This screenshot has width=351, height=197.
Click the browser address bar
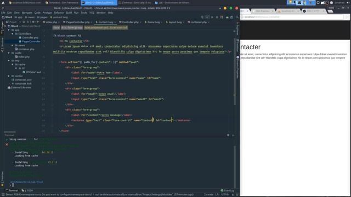pos(291,17)
